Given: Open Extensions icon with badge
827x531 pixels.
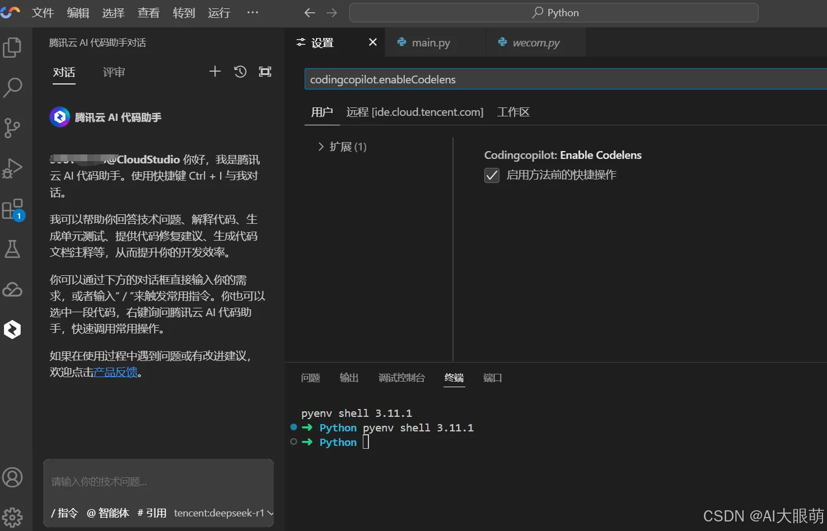Looking at the screenshot, I should tap(12, 210).
